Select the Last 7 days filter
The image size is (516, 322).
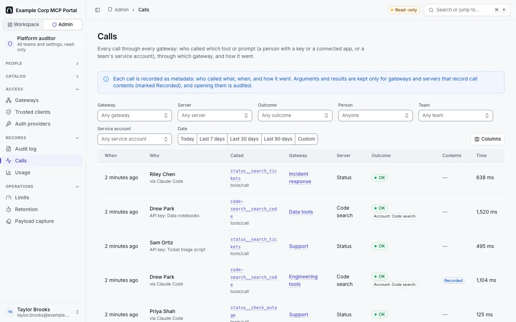[x=212, y=139]
